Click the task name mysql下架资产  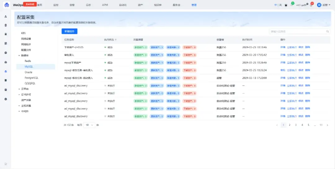point(73,63)
